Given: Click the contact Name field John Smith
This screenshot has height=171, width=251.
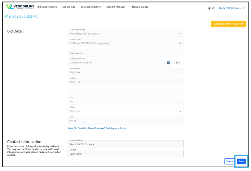Looking at the screenshot, I should point(126,154).
